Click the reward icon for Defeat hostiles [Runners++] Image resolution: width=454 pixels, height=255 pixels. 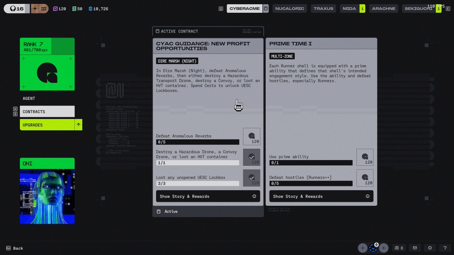(365, 178)
